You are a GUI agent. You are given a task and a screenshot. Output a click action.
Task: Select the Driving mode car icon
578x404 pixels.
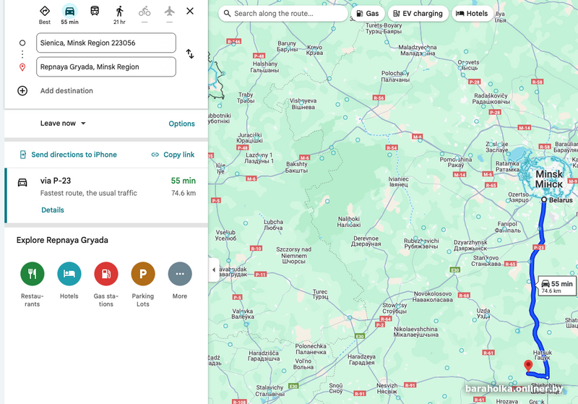(69, 12)
